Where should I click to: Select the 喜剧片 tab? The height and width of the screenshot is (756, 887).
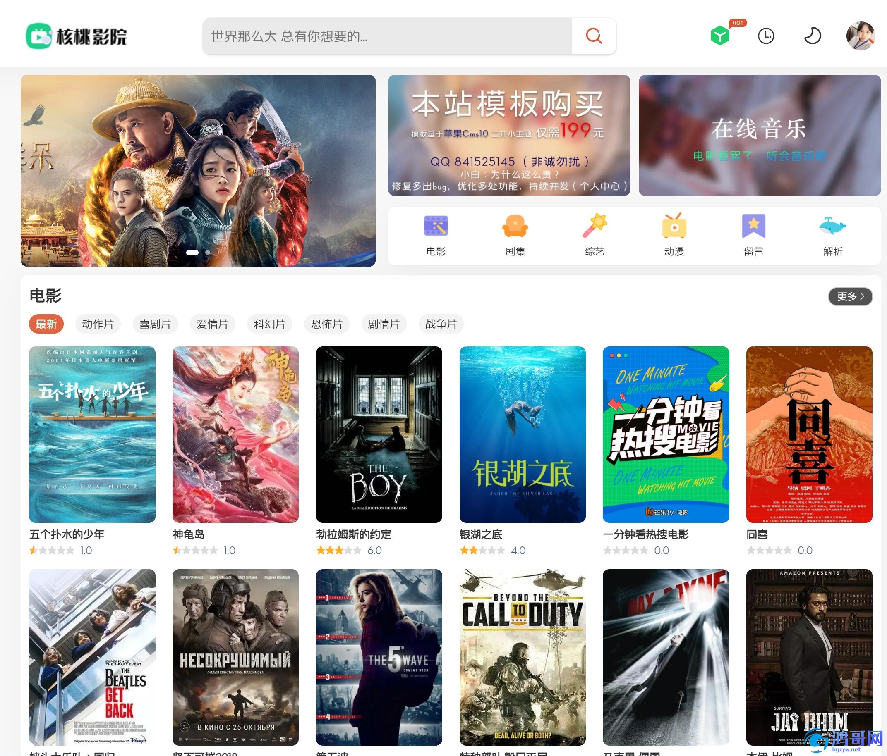[x=155, y=324]
